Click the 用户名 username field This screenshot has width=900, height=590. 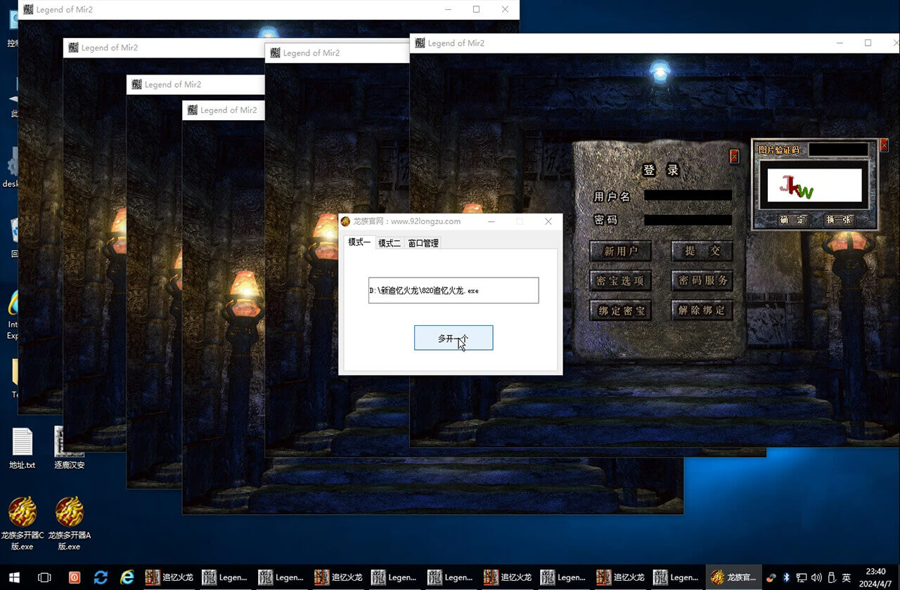tap(688, 196)
